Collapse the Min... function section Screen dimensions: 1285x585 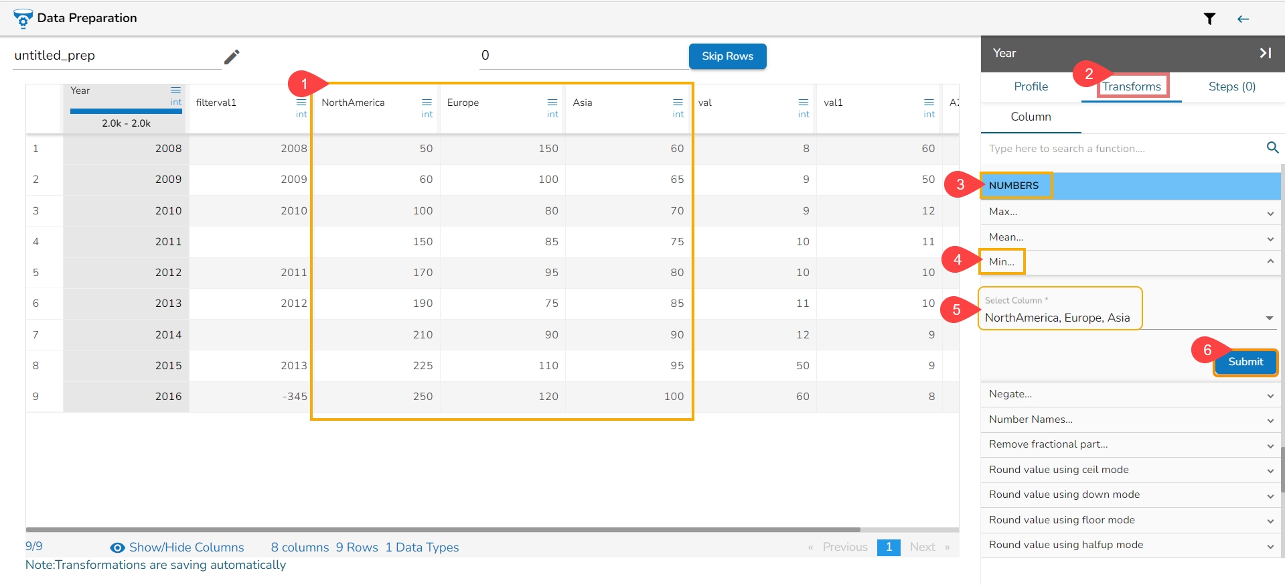(1270, 261)
